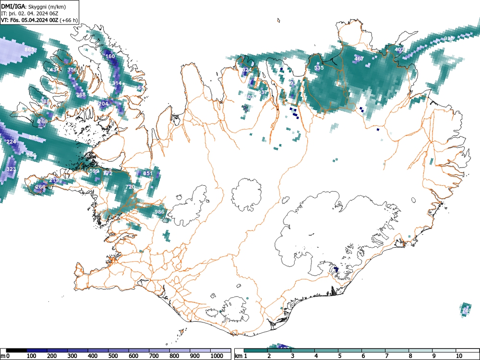Select the dark navy 100–200 m legend swatch
This screenshot has height=360, width=480.
[37, 350]
